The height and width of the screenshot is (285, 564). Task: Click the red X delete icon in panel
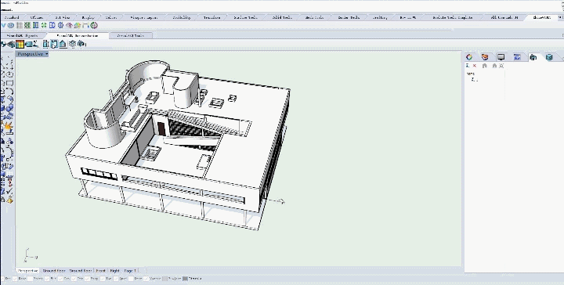pos(475,66)
